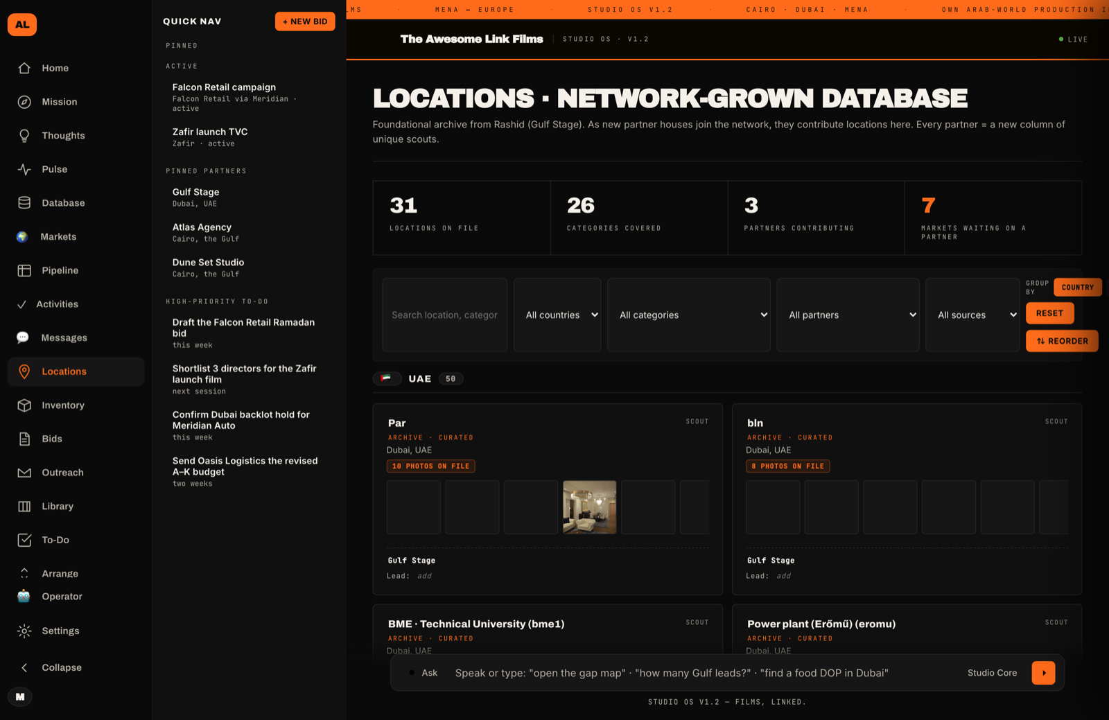Click the Settings gear icon
The image size is (1109, 720).
tap(24, 631)
